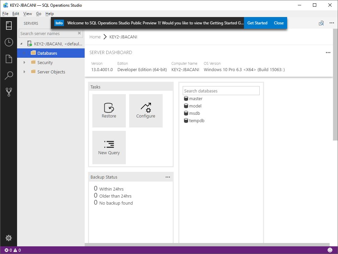Open the Explorer file icon
338x254 pixels.
9,59
